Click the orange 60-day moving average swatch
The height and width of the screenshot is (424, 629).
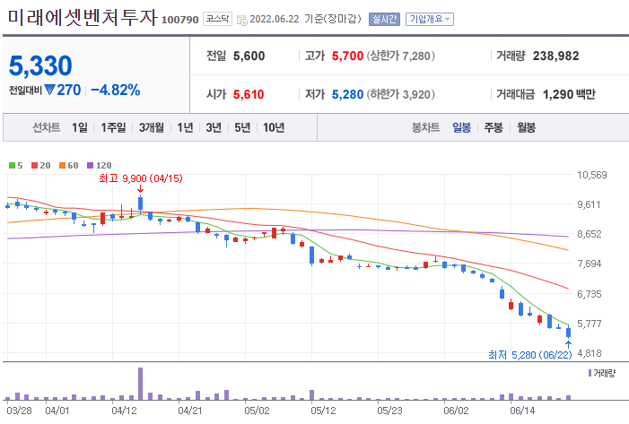click(x=62, y=165)
